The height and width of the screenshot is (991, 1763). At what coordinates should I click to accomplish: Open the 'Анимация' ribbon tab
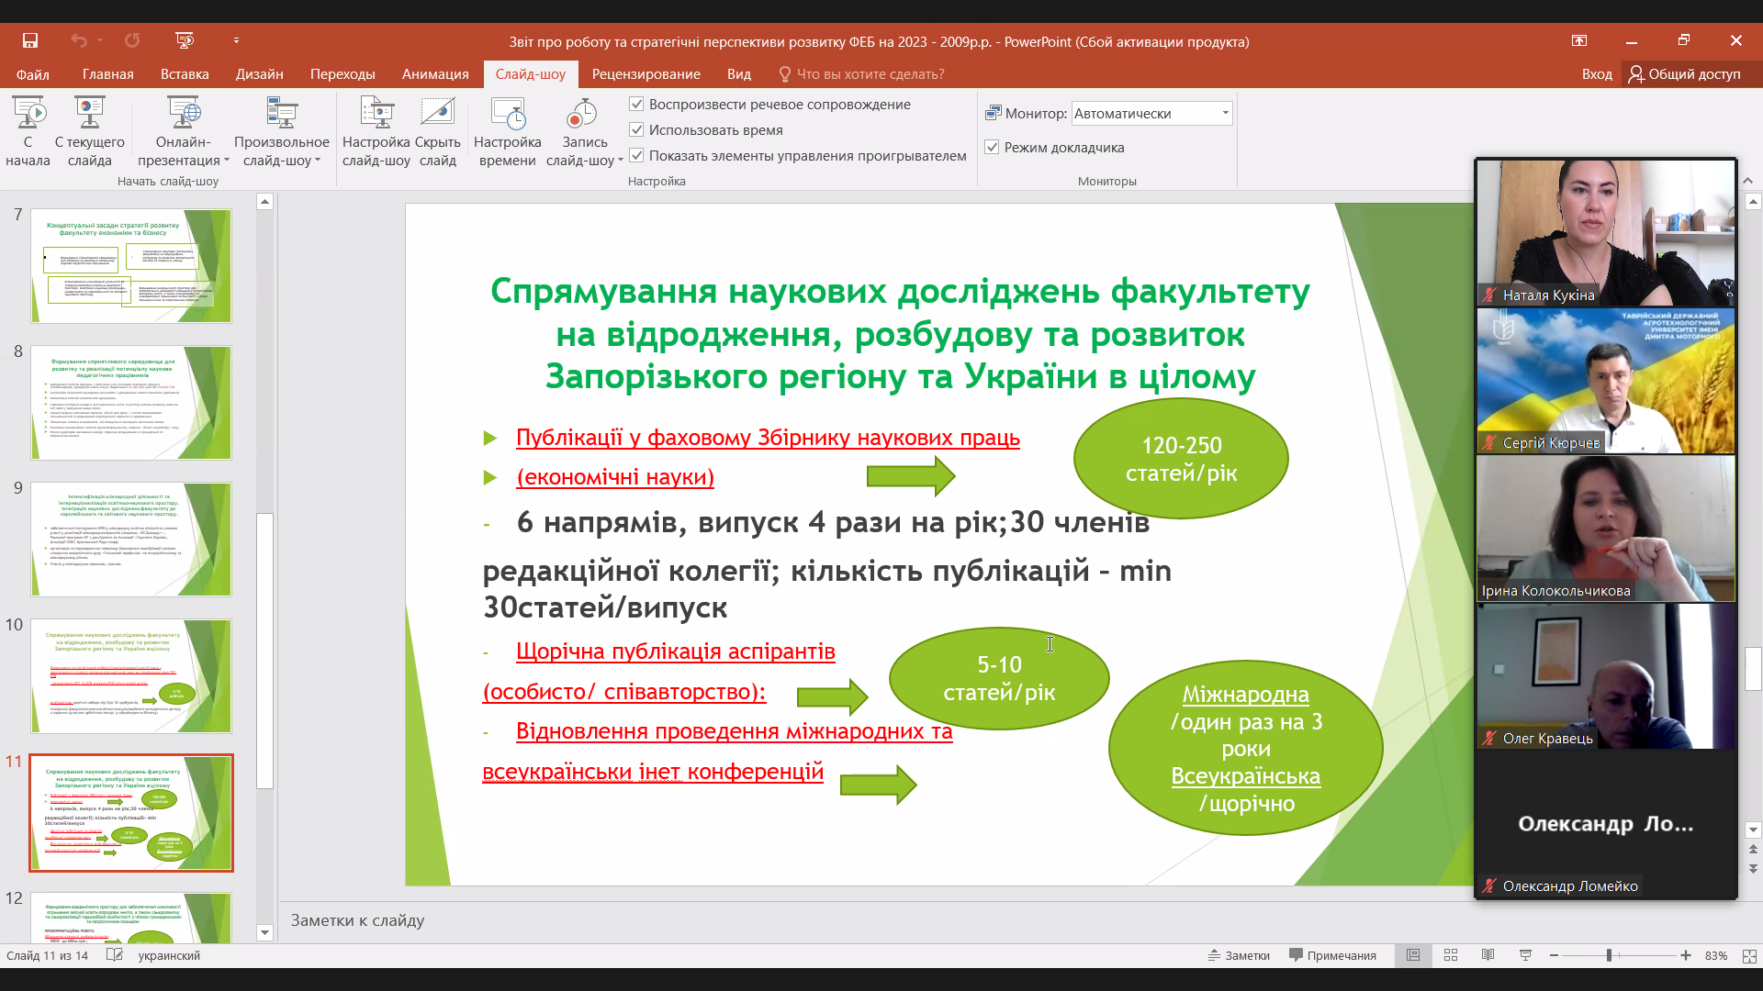pyautogui.click(x=435, y=74)
